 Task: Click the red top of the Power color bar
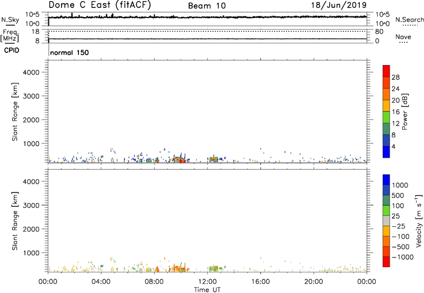[x=386, y=71]
